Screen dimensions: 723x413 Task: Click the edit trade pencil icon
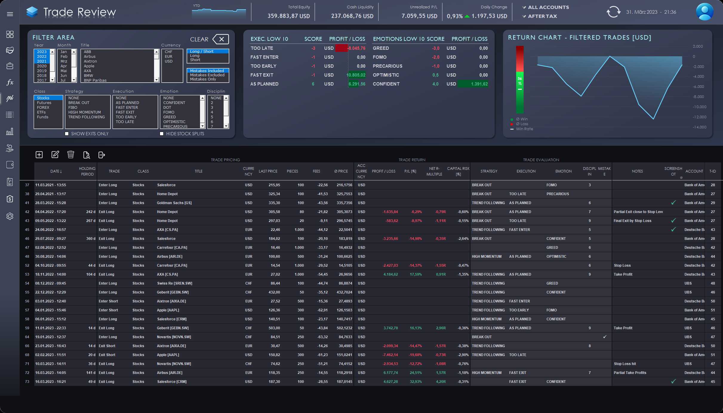pyautogui.click(x=55, y=154)
